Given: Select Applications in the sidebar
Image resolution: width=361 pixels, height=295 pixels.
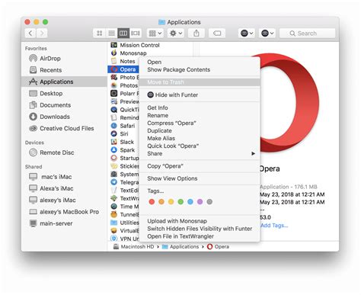Looking at the screenshot, I should click(x=64, y=82).
